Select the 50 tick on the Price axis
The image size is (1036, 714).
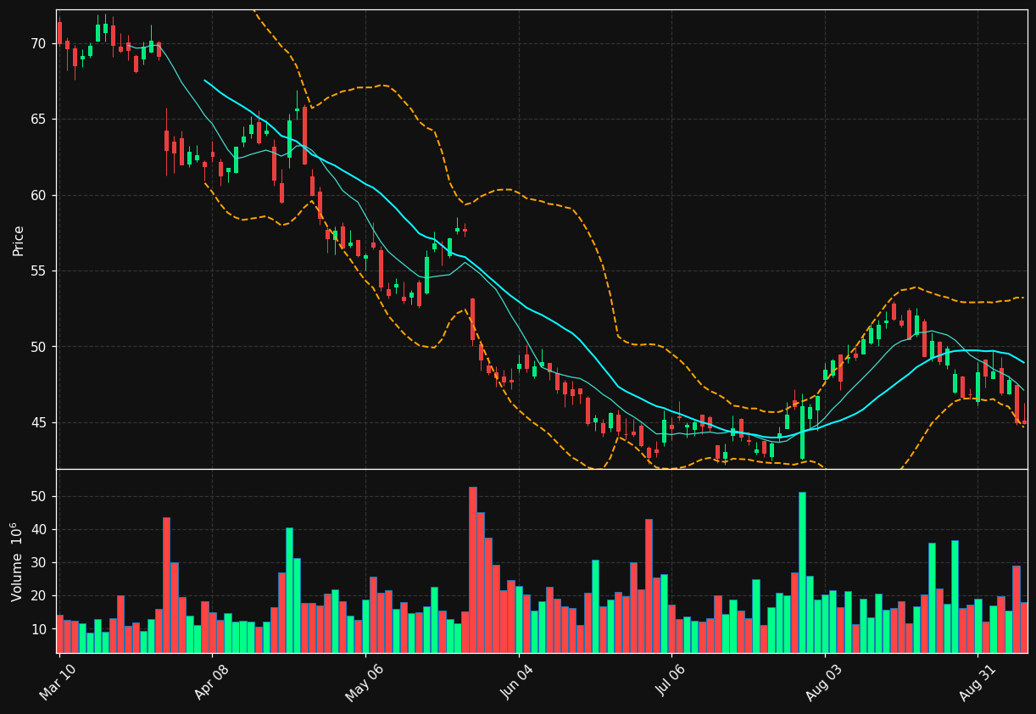(x=40, y=347)
